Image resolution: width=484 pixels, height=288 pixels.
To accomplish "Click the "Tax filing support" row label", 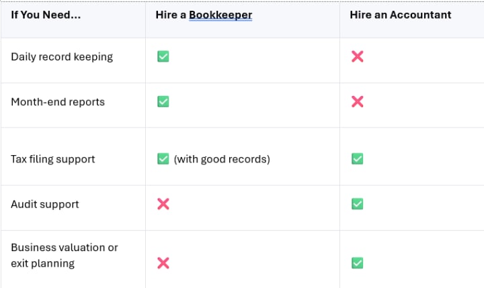I will (53, 159).
